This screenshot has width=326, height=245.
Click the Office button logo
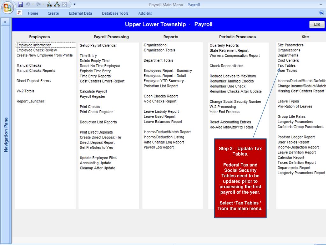pyautogui.click(x=8, y=8)
